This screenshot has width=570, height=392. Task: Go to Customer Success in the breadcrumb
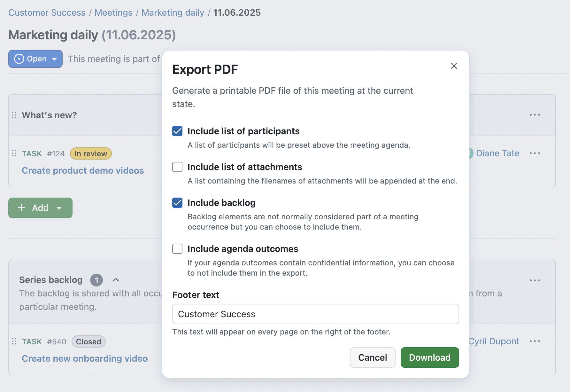tap(47, 12)
